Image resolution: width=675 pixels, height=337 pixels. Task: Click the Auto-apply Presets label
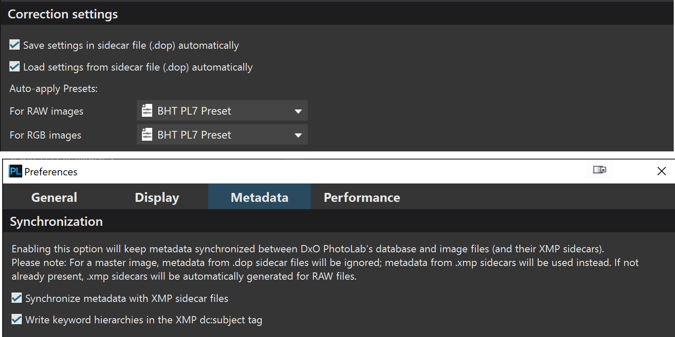[x=53, y=89]
